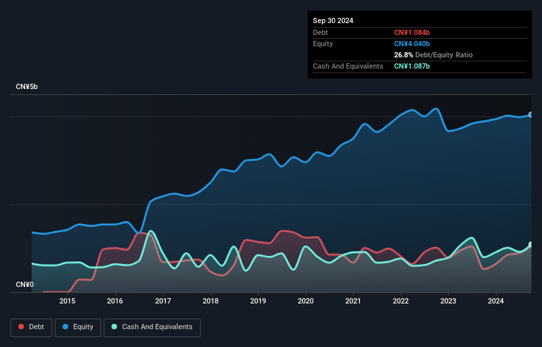Click the 26.8% Debt/Equity Ratio text

[433, 55]
